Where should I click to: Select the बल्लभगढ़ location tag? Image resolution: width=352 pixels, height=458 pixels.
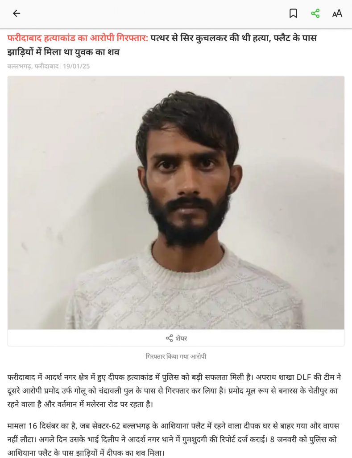point(20,66)
